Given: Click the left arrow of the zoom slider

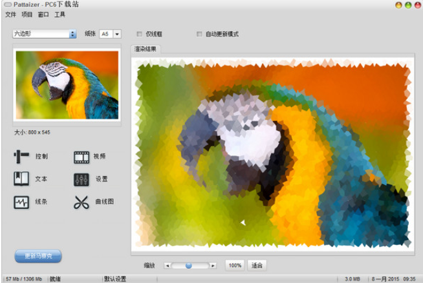Looking at the screenshot, I should click(x=167, y=265).
